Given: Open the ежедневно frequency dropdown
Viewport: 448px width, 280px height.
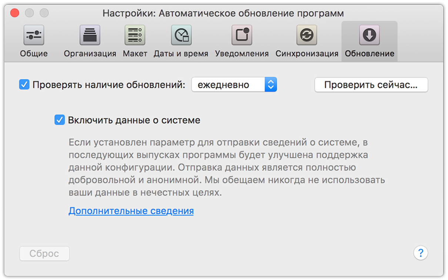Looking at the screenshot, I should pos(234,85).
